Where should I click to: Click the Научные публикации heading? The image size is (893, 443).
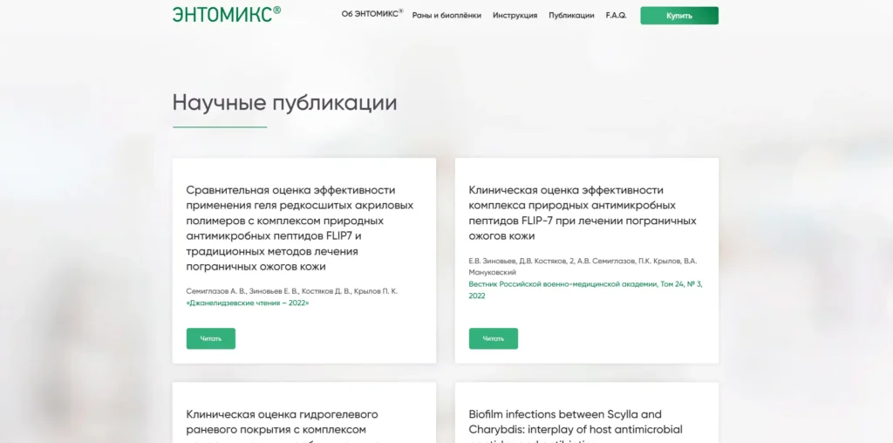click(x=285, y=103)
